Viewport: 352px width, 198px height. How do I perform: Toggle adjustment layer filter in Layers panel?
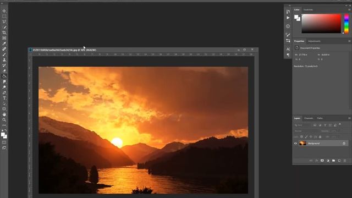point(320,125)
